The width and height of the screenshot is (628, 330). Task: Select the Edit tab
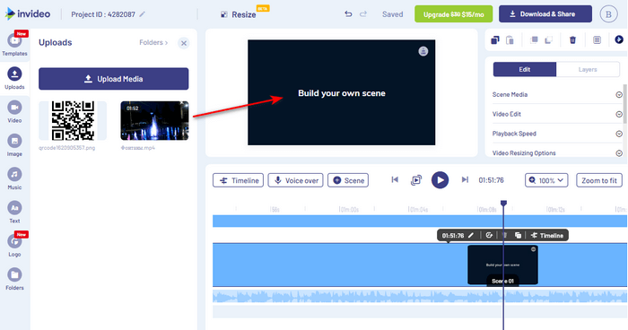(525, 69)
